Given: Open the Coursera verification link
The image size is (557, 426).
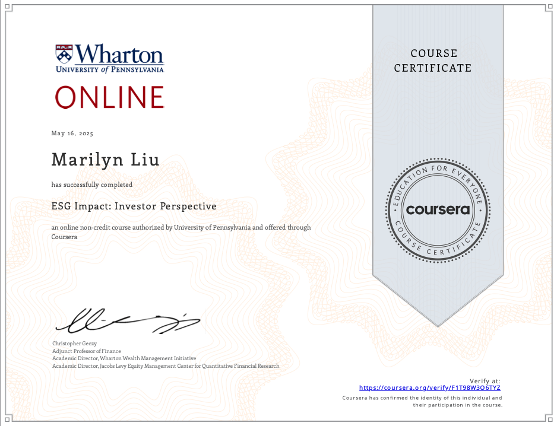Looking at the screenshot, I should pyautogui.click(x=429, y=387).
